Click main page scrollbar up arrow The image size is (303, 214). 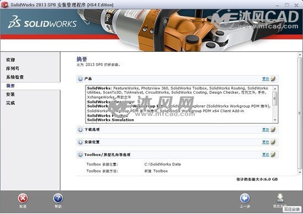click(x=300, y=55)
